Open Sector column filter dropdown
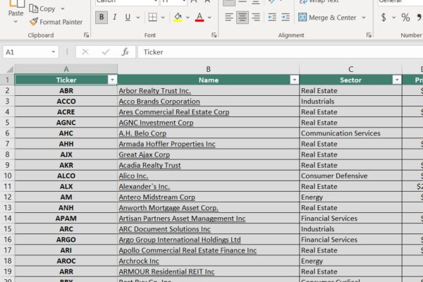This screenshot has width=423, height=282. 397,80
